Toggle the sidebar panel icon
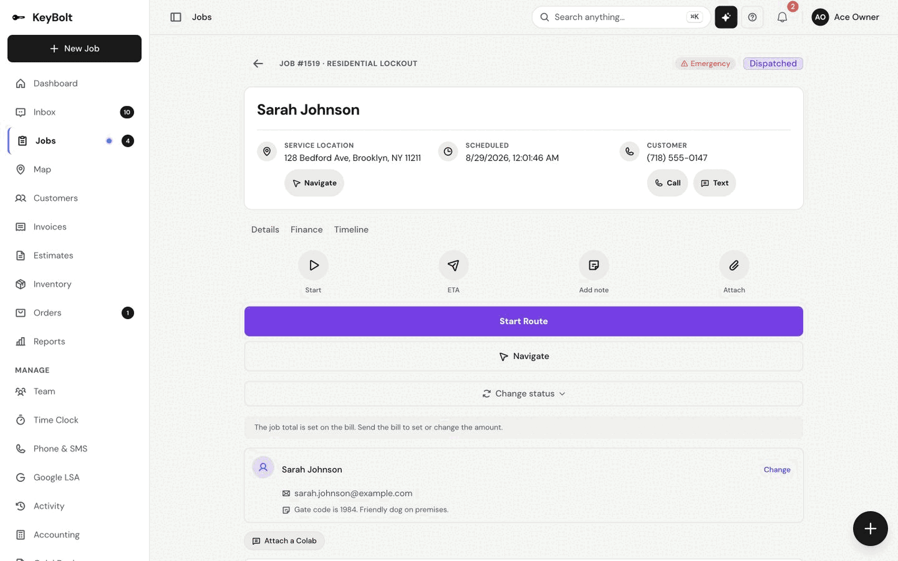 coord(176,17)
